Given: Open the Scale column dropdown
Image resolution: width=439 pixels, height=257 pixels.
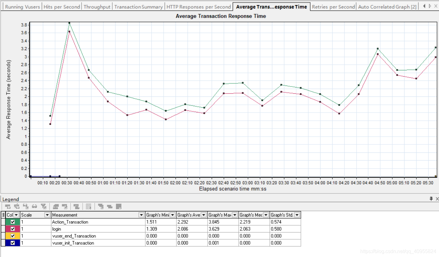Looking at the screenshot, I should (47, 215).
